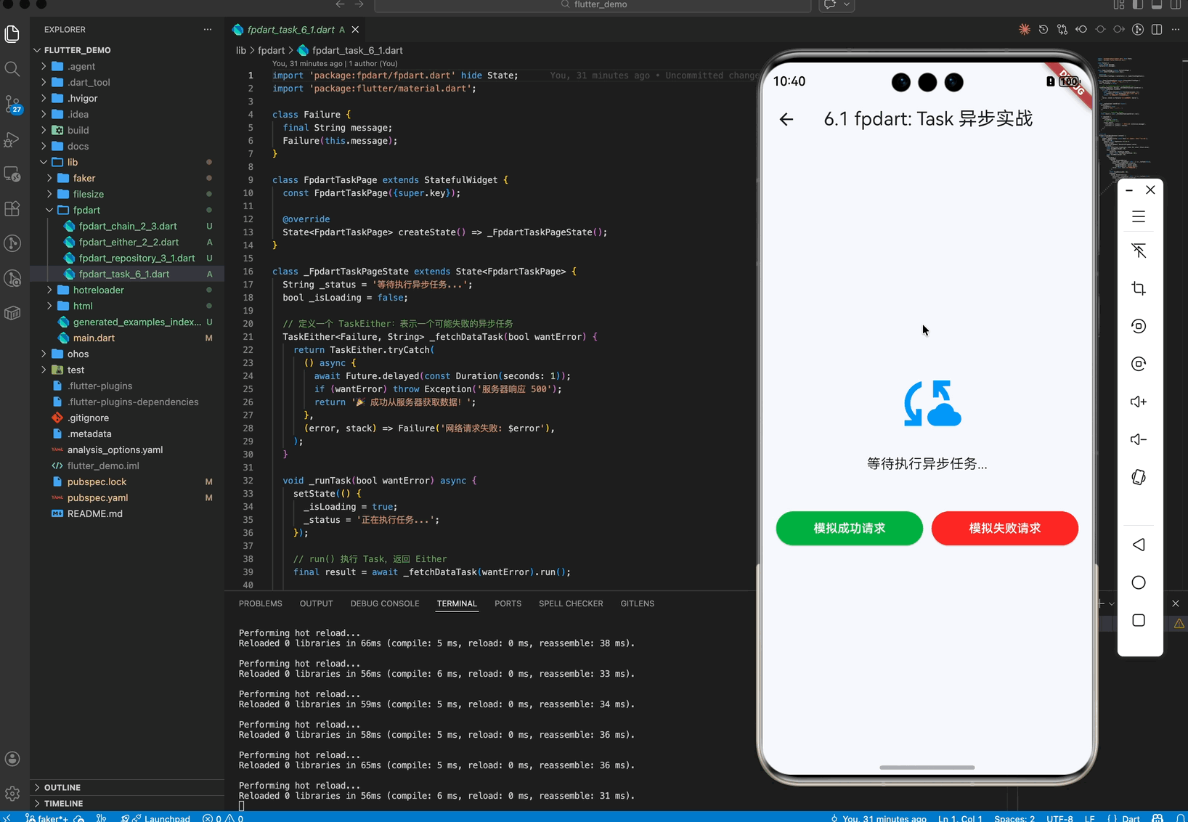
Task: Open README.md in Explorer
Action: pyautogui.click(x=94, y=513)
